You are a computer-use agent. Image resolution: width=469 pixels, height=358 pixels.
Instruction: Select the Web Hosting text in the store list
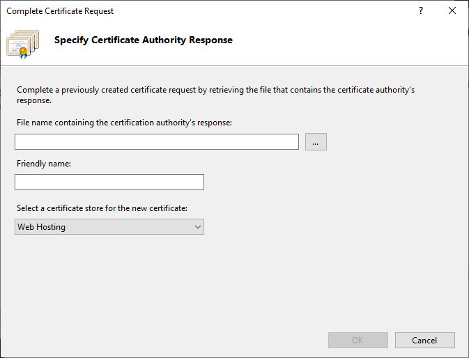(42, 226)
